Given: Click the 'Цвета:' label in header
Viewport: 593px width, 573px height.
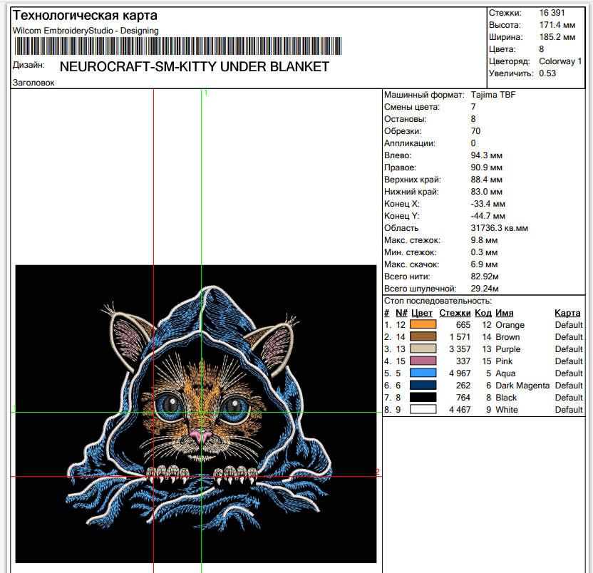Looking at the screenshot, I should pos(502,49).
